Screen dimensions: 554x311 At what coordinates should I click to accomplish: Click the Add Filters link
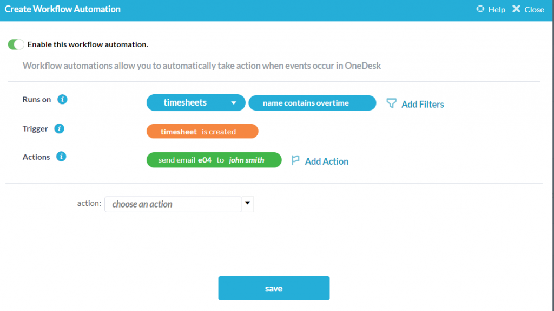tap(423, 105)
